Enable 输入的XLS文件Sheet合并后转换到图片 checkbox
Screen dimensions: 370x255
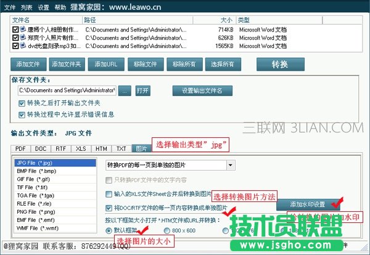tap(109, 194)
